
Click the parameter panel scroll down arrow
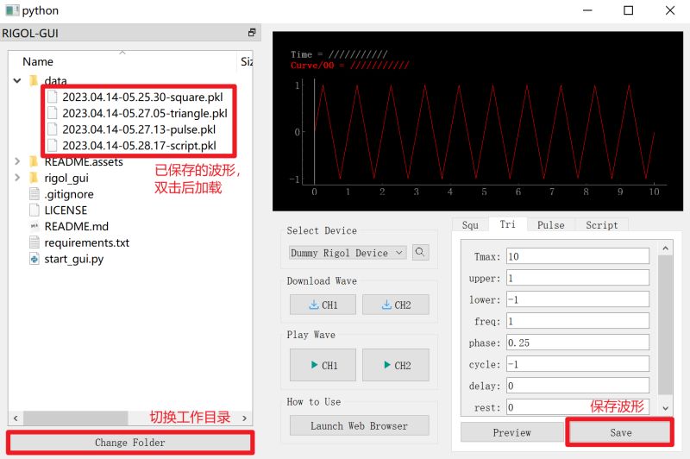[665, 408]
